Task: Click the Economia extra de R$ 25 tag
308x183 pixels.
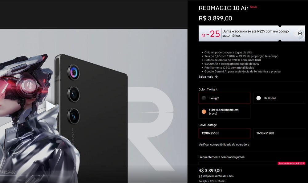Action: (x=291, y=163)
